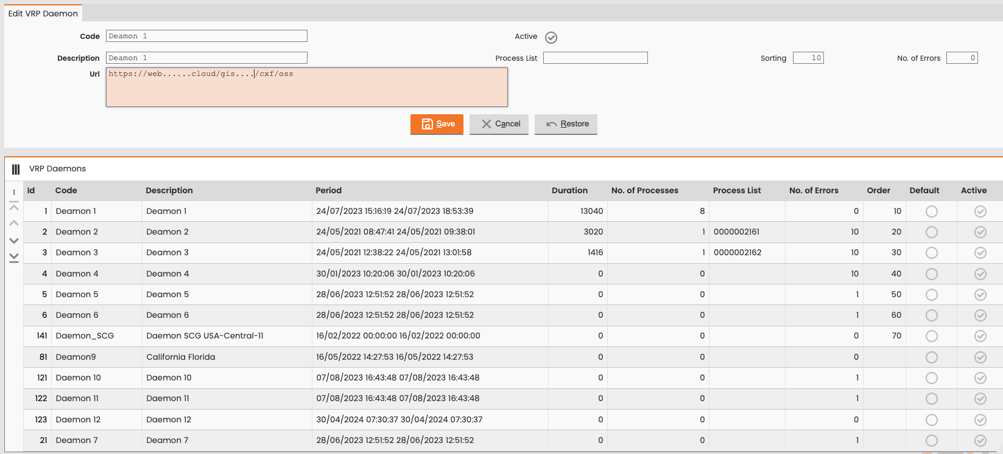Jump to first page with double-up arrow

click(x=14, y=207)
